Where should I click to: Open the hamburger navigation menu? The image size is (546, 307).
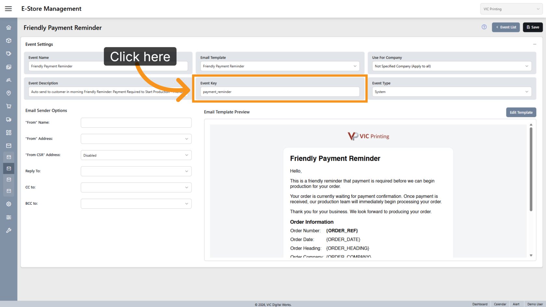(8, 9)
